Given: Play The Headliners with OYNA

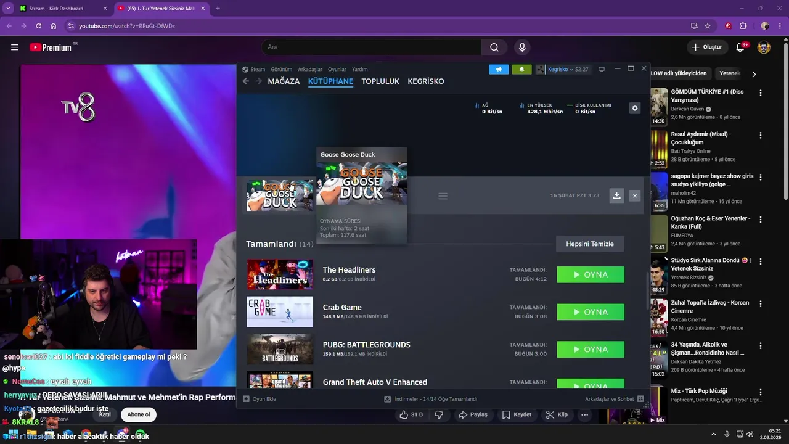Looking at the screenshot, I should click(x=591, y=274).
